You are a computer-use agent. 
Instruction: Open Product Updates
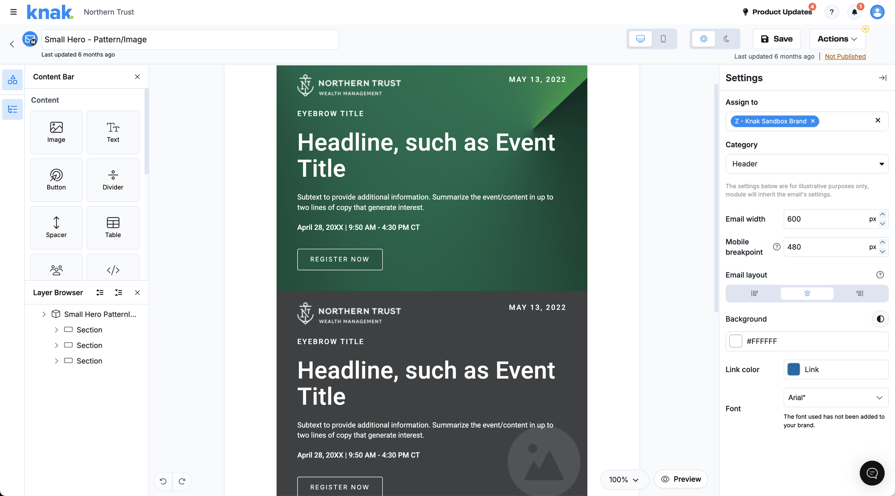pos(778,12)
